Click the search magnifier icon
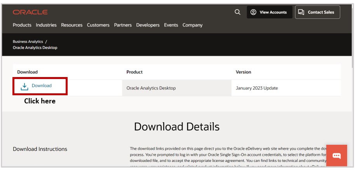The width and height of the screenshot is (356, 170). (237, 12)
